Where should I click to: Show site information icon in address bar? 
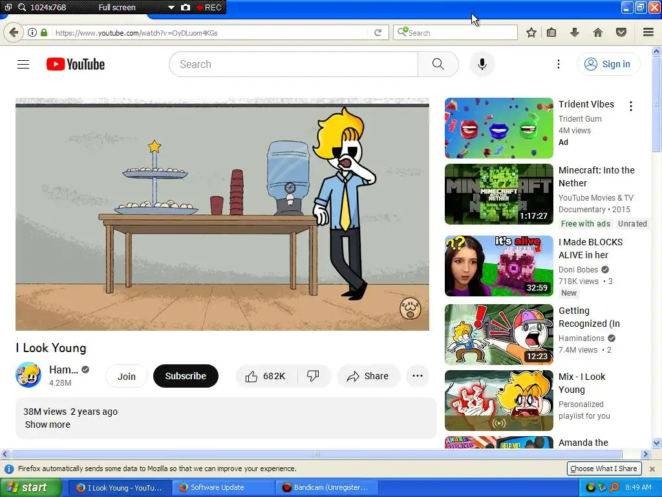tap(32, 32)
